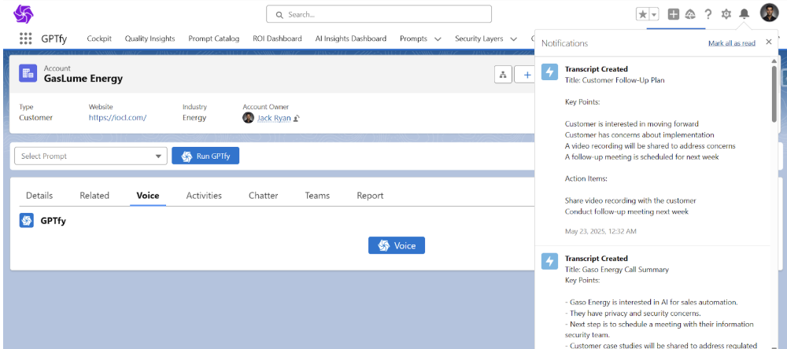Open the Global Actions plus icon

point(674,14)
